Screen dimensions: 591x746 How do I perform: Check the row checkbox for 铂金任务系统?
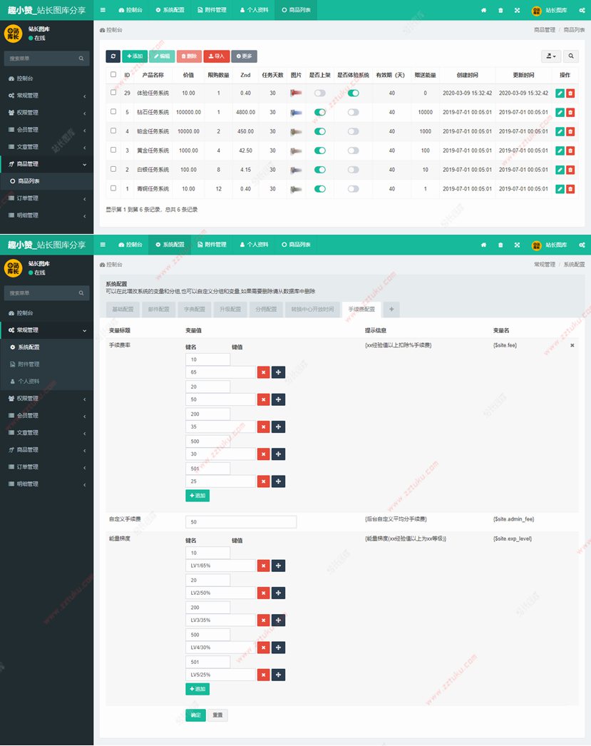(113, 131)
